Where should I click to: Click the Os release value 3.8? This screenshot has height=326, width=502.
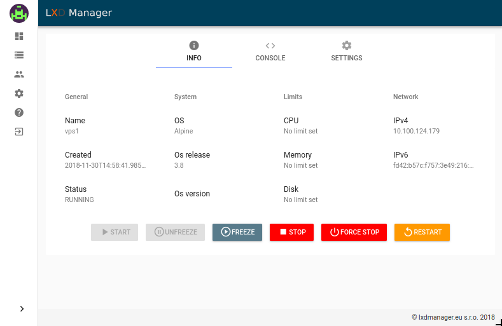coord(179,165)
